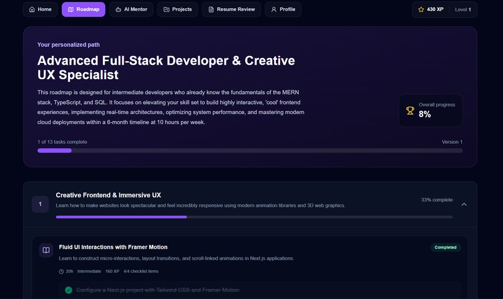This screenshot has height=299, width=503.
Task: Click the map icon in Roadmap button
Action: pyautogui.click(x=71, y=9)
